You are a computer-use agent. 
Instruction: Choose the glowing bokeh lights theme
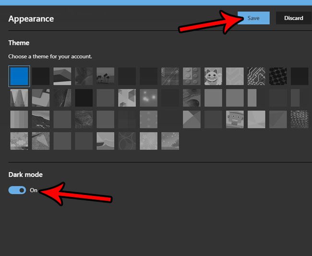tap(148, 98)
